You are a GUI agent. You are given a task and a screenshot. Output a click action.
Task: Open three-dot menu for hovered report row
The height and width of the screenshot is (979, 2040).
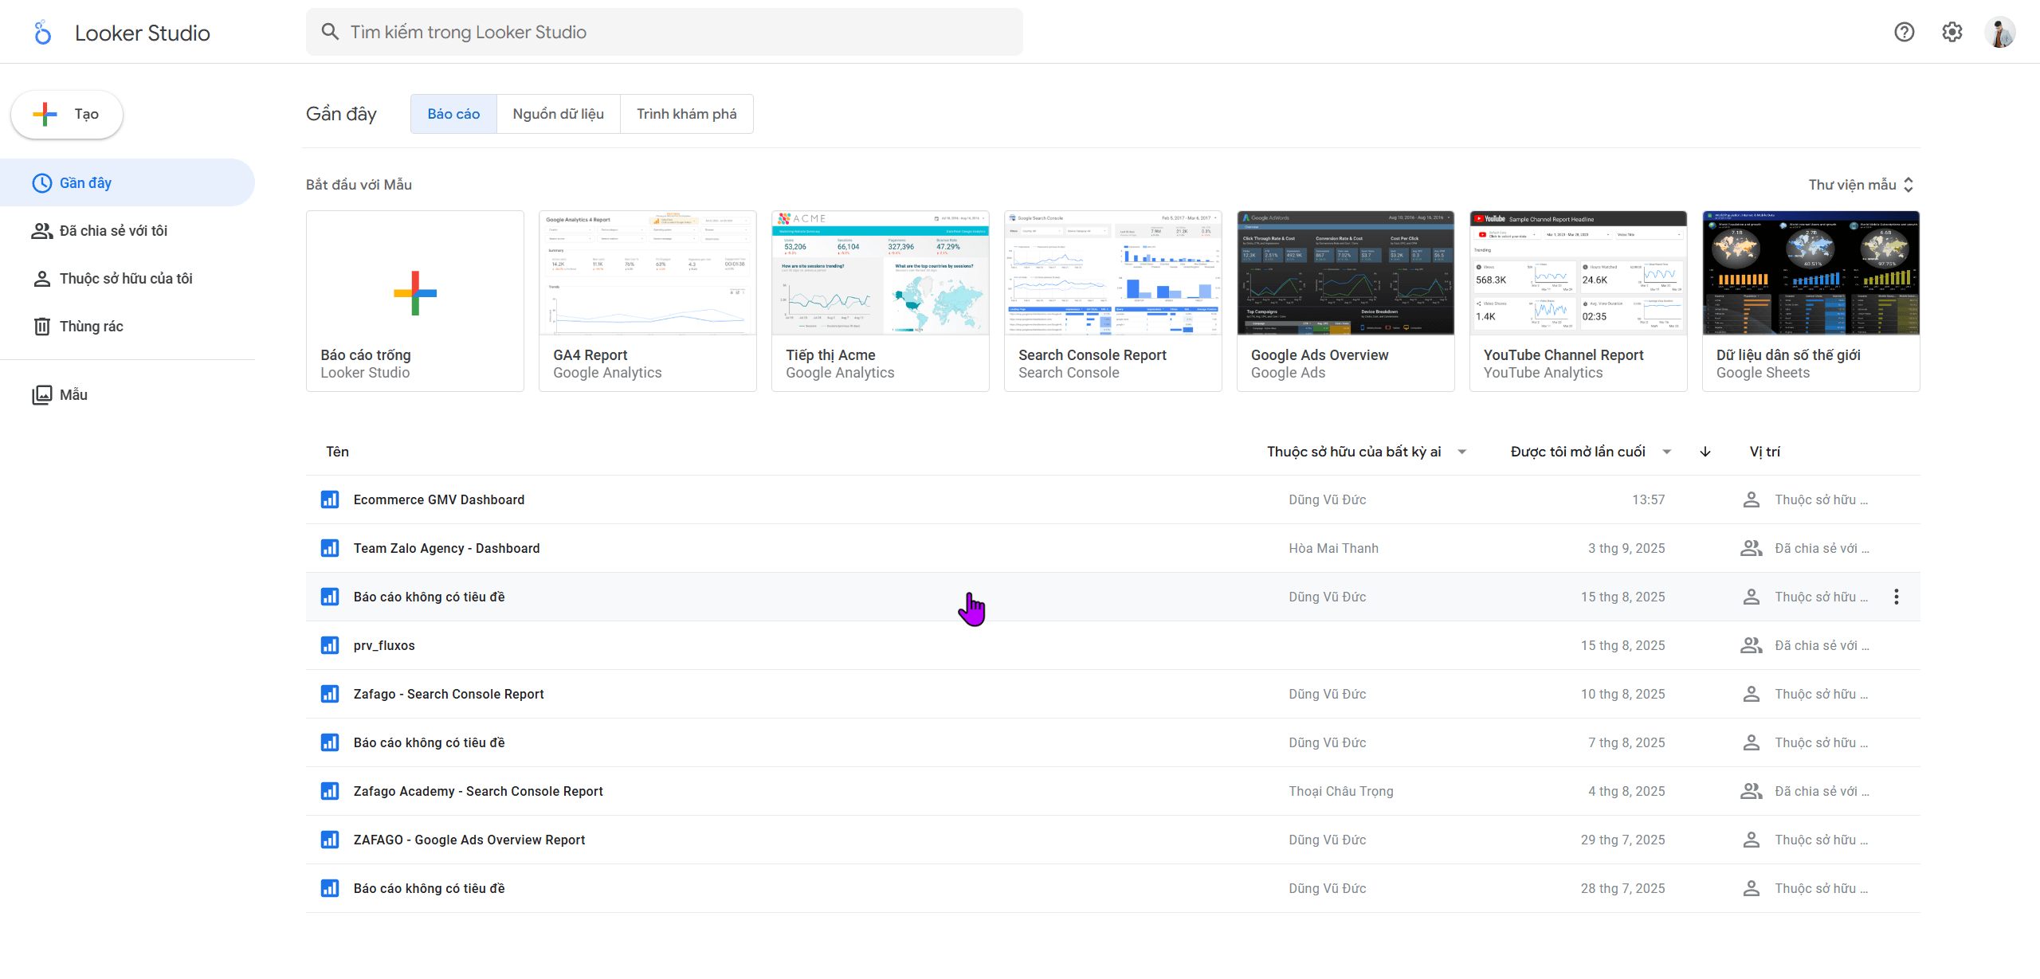pos(1896,597)
